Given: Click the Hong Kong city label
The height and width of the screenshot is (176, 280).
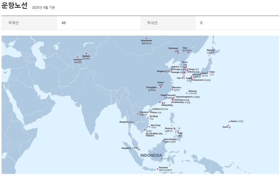Looking at the screenshot, I should 167,105.
